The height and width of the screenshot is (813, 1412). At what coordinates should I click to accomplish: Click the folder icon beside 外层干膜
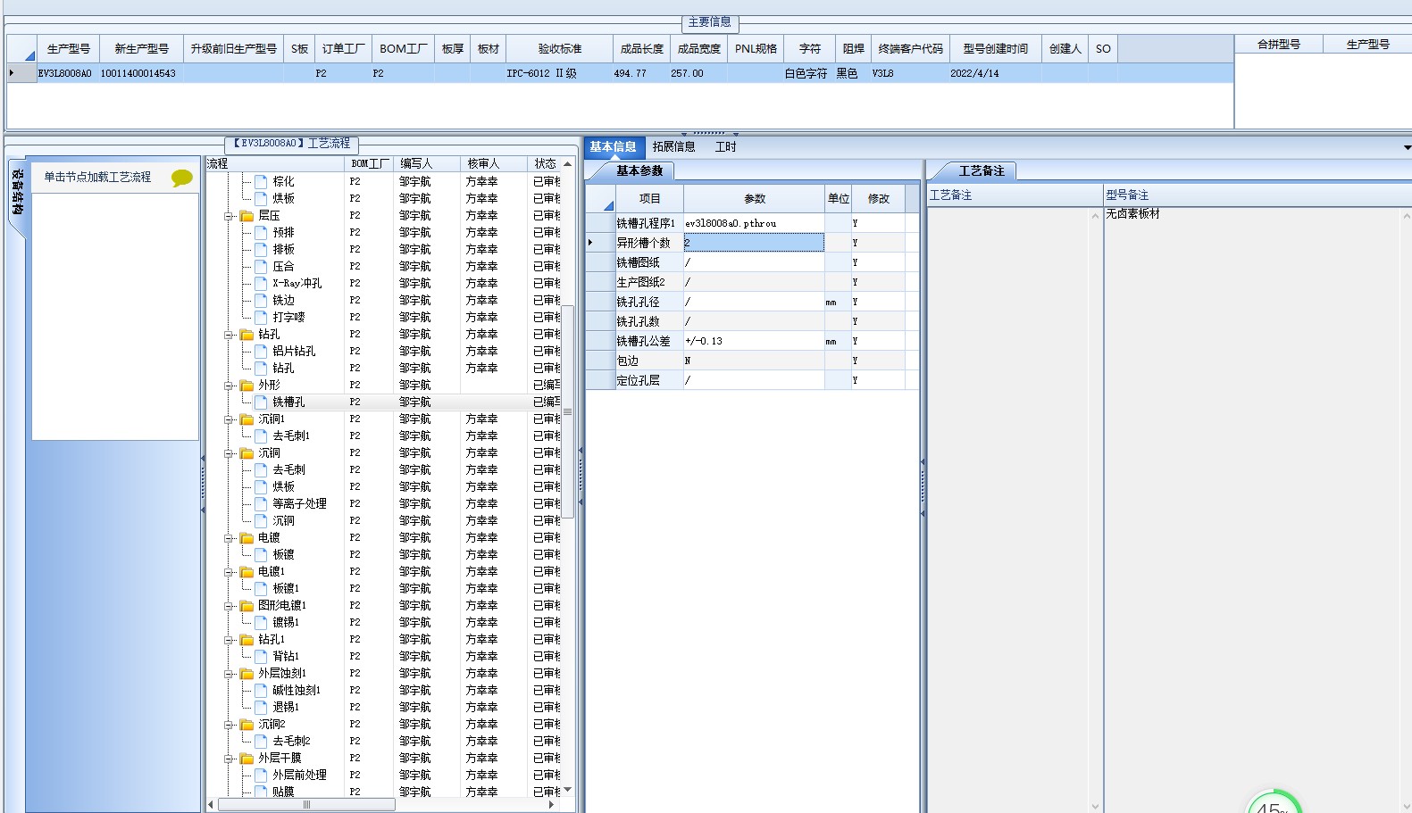click(x=246, y=759)
